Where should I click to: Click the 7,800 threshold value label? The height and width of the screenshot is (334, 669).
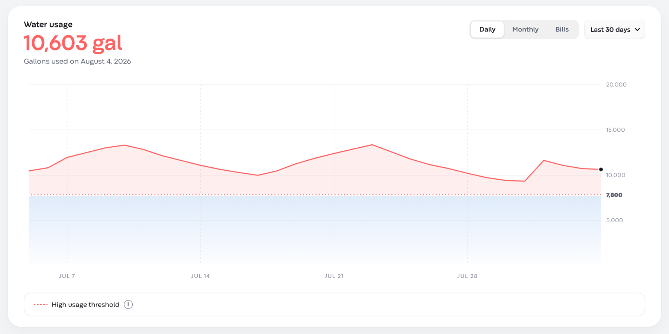[614, 195]
